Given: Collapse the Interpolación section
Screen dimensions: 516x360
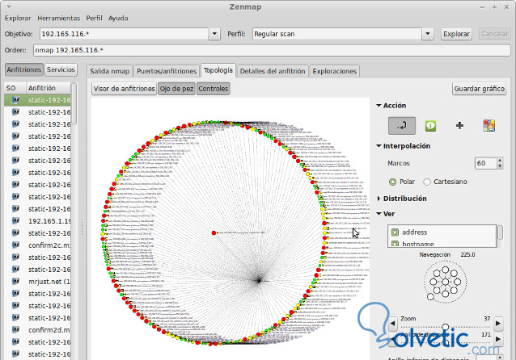Looking at the screenshot, I should click(x=379, y=146).
